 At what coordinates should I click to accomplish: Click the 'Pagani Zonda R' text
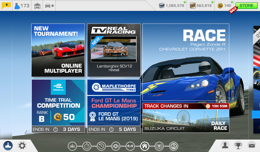point(208,44)
